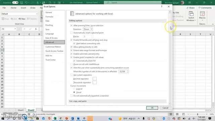Open the Macros icon in ribbon
The height and width of the screenshot is (121, 215).
click(x=202, y=16)
